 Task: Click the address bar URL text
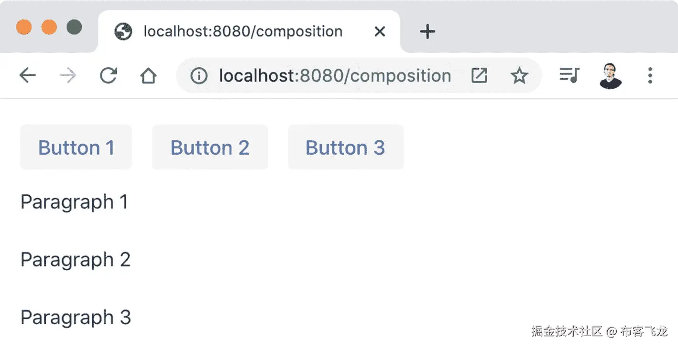click(x=335, y=75)
